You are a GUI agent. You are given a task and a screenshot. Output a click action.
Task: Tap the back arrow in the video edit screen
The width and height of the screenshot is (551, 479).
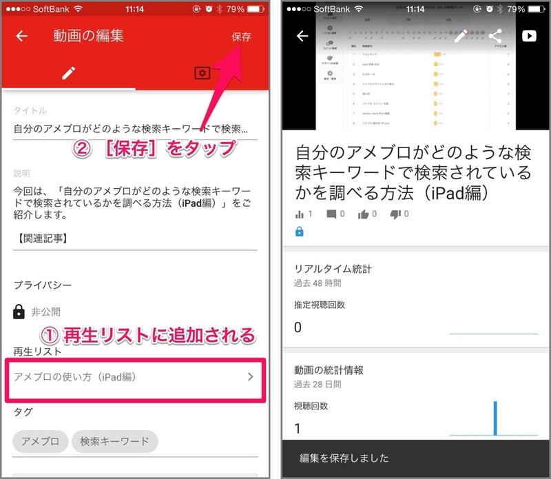point(22,36)
